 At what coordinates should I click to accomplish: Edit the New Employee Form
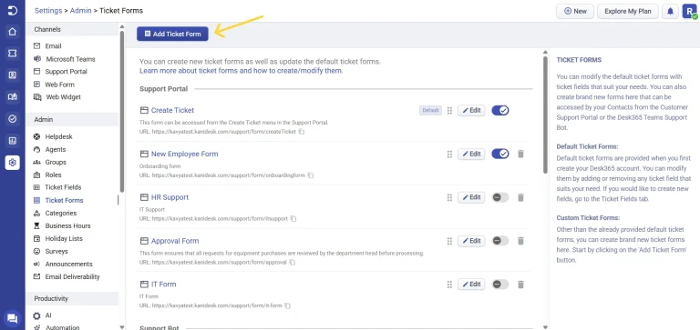click(471, 154)
